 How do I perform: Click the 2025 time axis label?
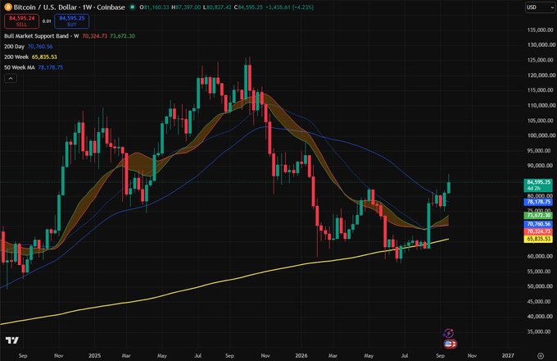pyautogui.click(x=94, y=355)
